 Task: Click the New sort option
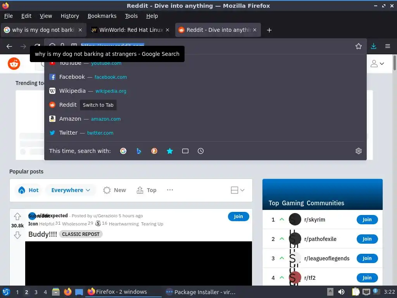114,190
